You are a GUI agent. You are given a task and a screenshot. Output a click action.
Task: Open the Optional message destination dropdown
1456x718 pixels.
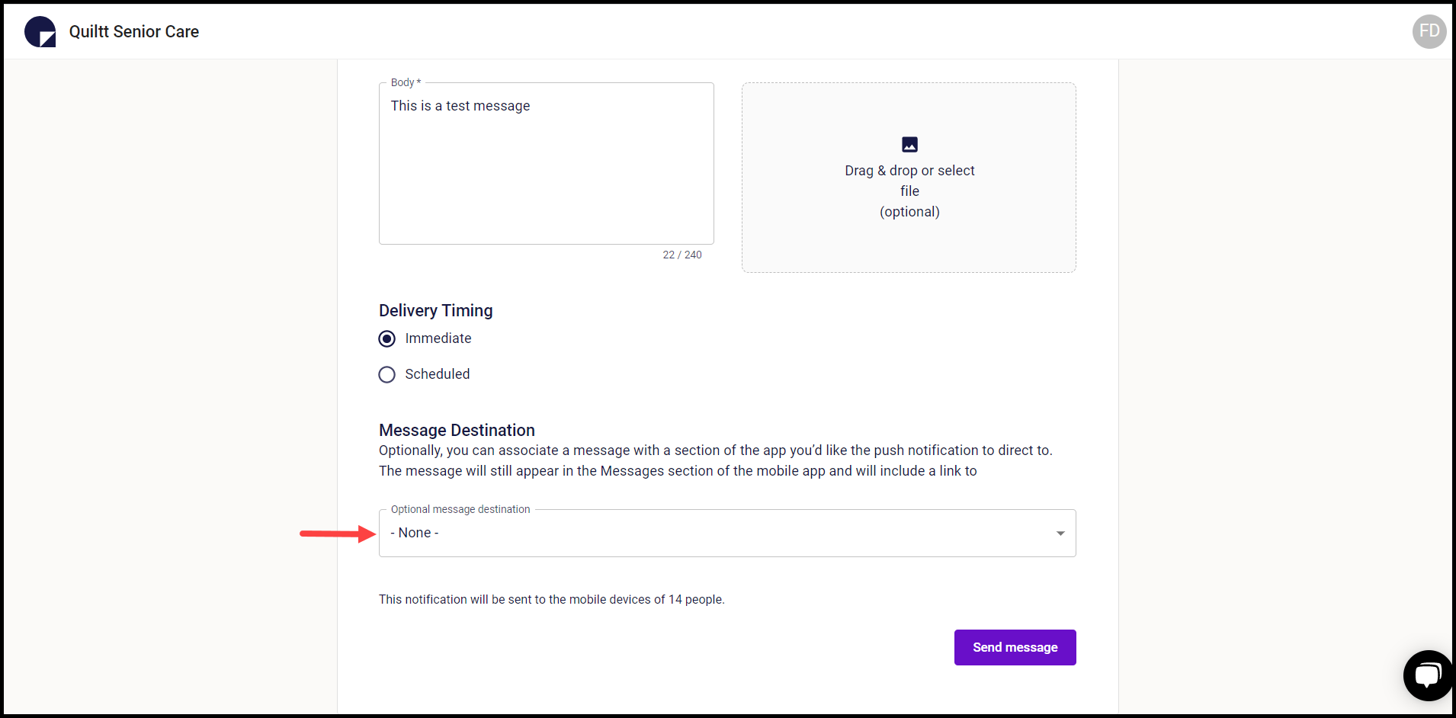pos(727,533)
